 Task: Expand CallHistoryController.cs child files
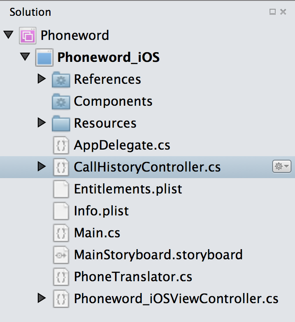[42, 167]
